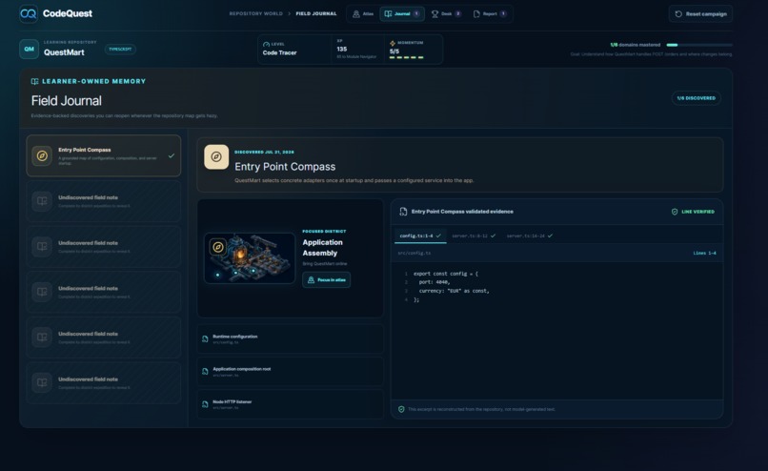Screen dimensions: 768x471
Task: Click the Focus in atlas button
Action: [x=326, y=280]
